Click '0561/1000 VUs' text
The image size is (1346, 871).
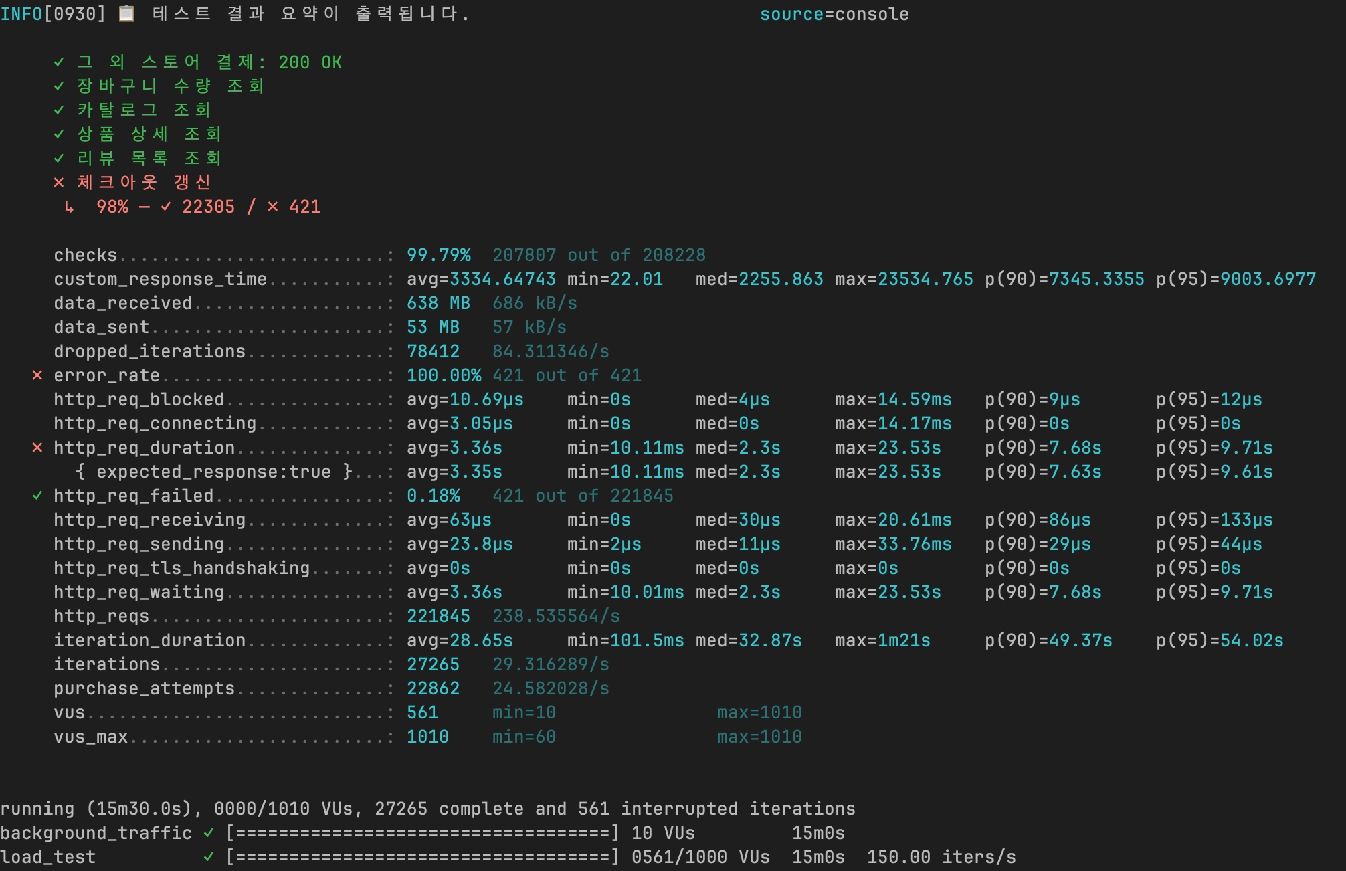click(x=700, y=857)
